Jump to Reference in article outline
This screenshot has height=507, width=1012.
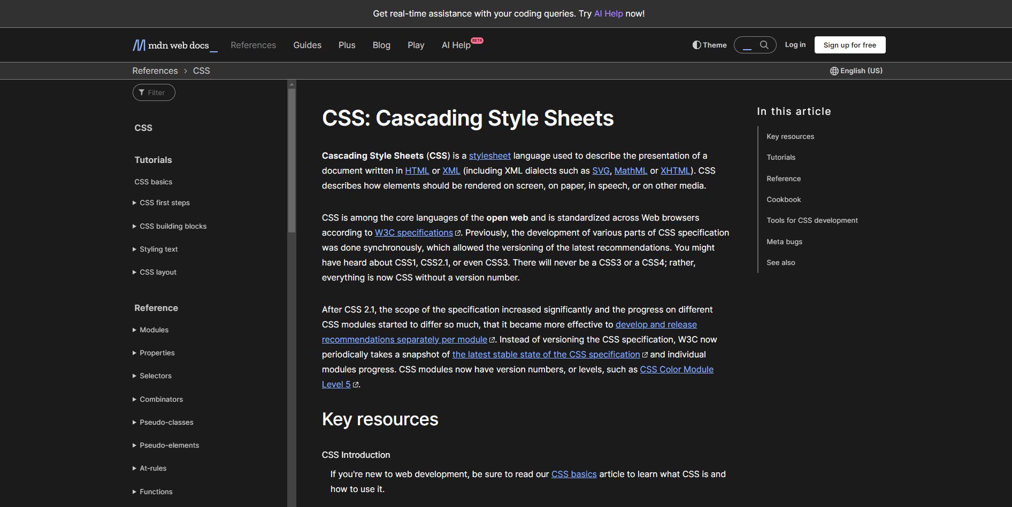coord(784,179)
